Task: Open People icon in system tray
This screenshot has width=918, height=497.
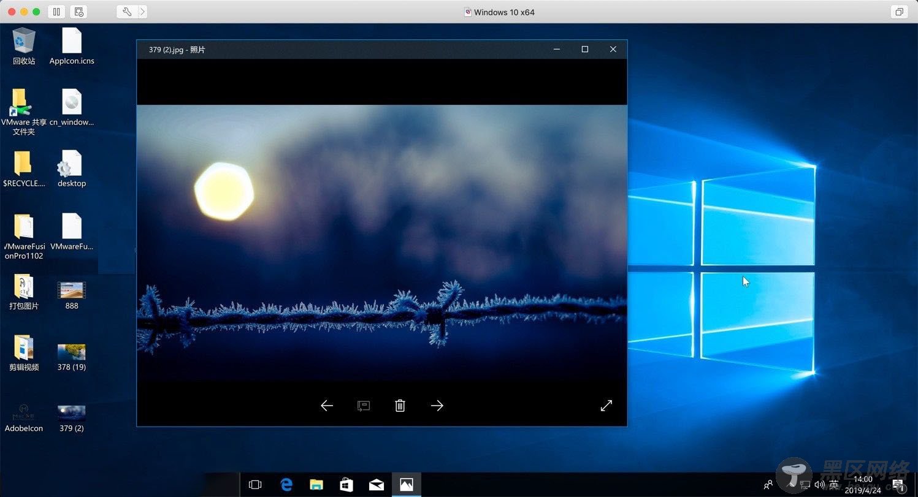Action: coord(768,485)
